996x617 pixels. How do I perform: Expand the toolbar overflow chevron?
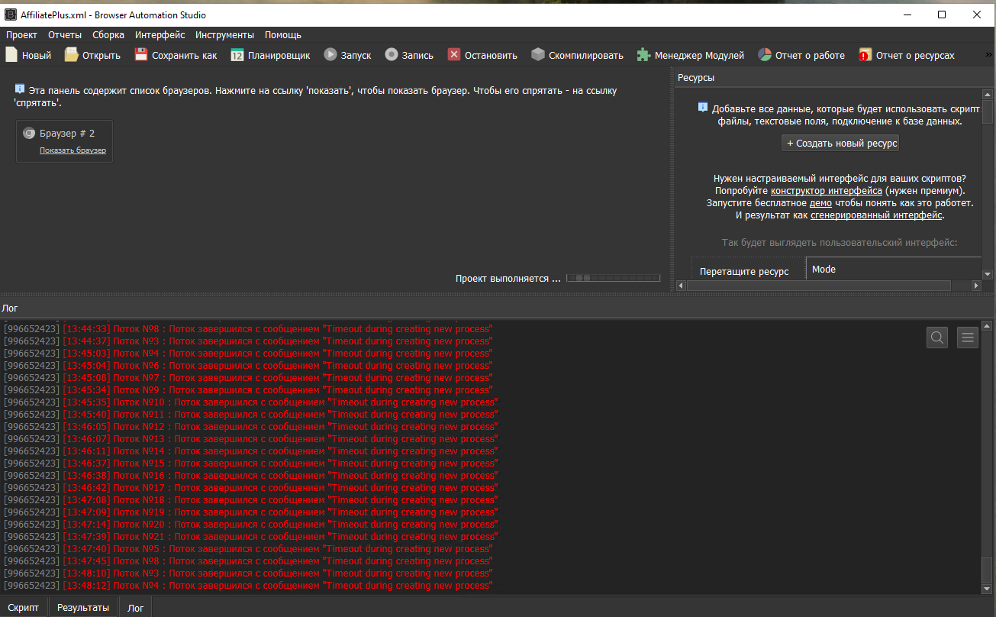988,55
